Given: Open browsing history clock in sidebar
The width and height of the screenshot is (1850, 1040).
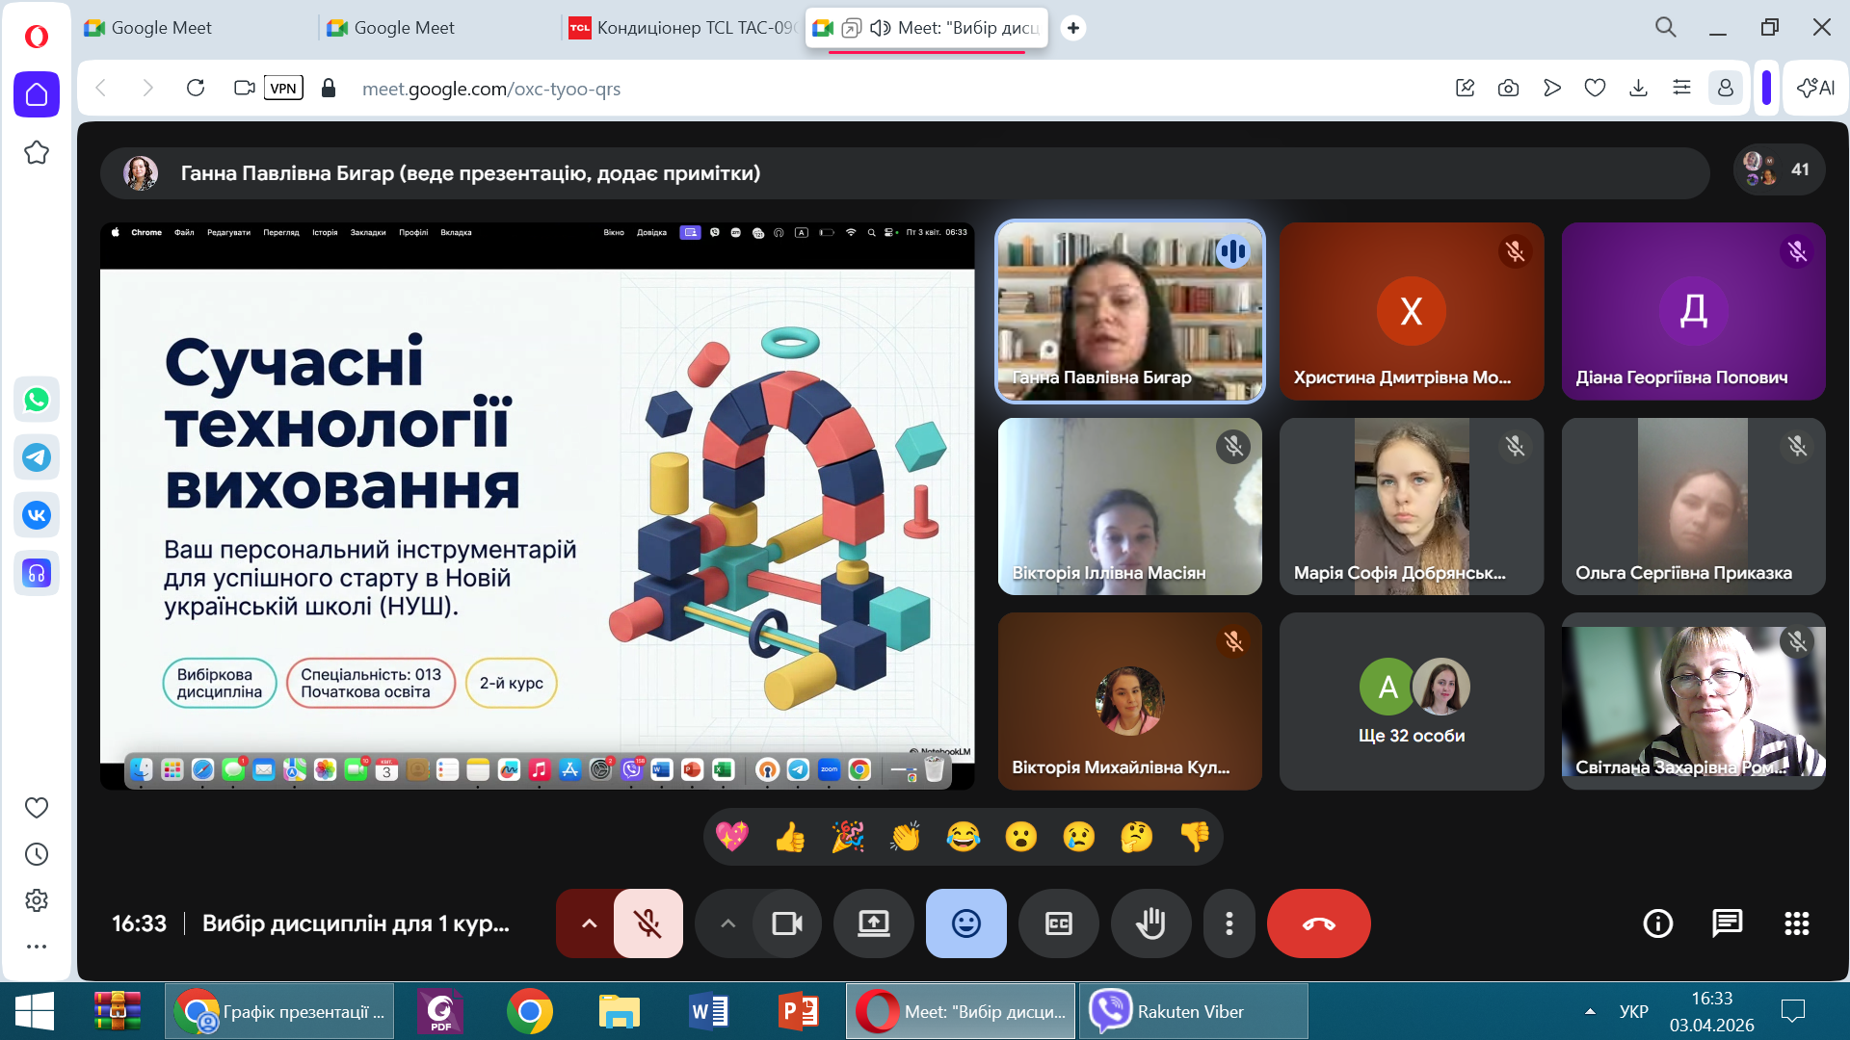Looking at the screenshot, I should coord(37,854).
